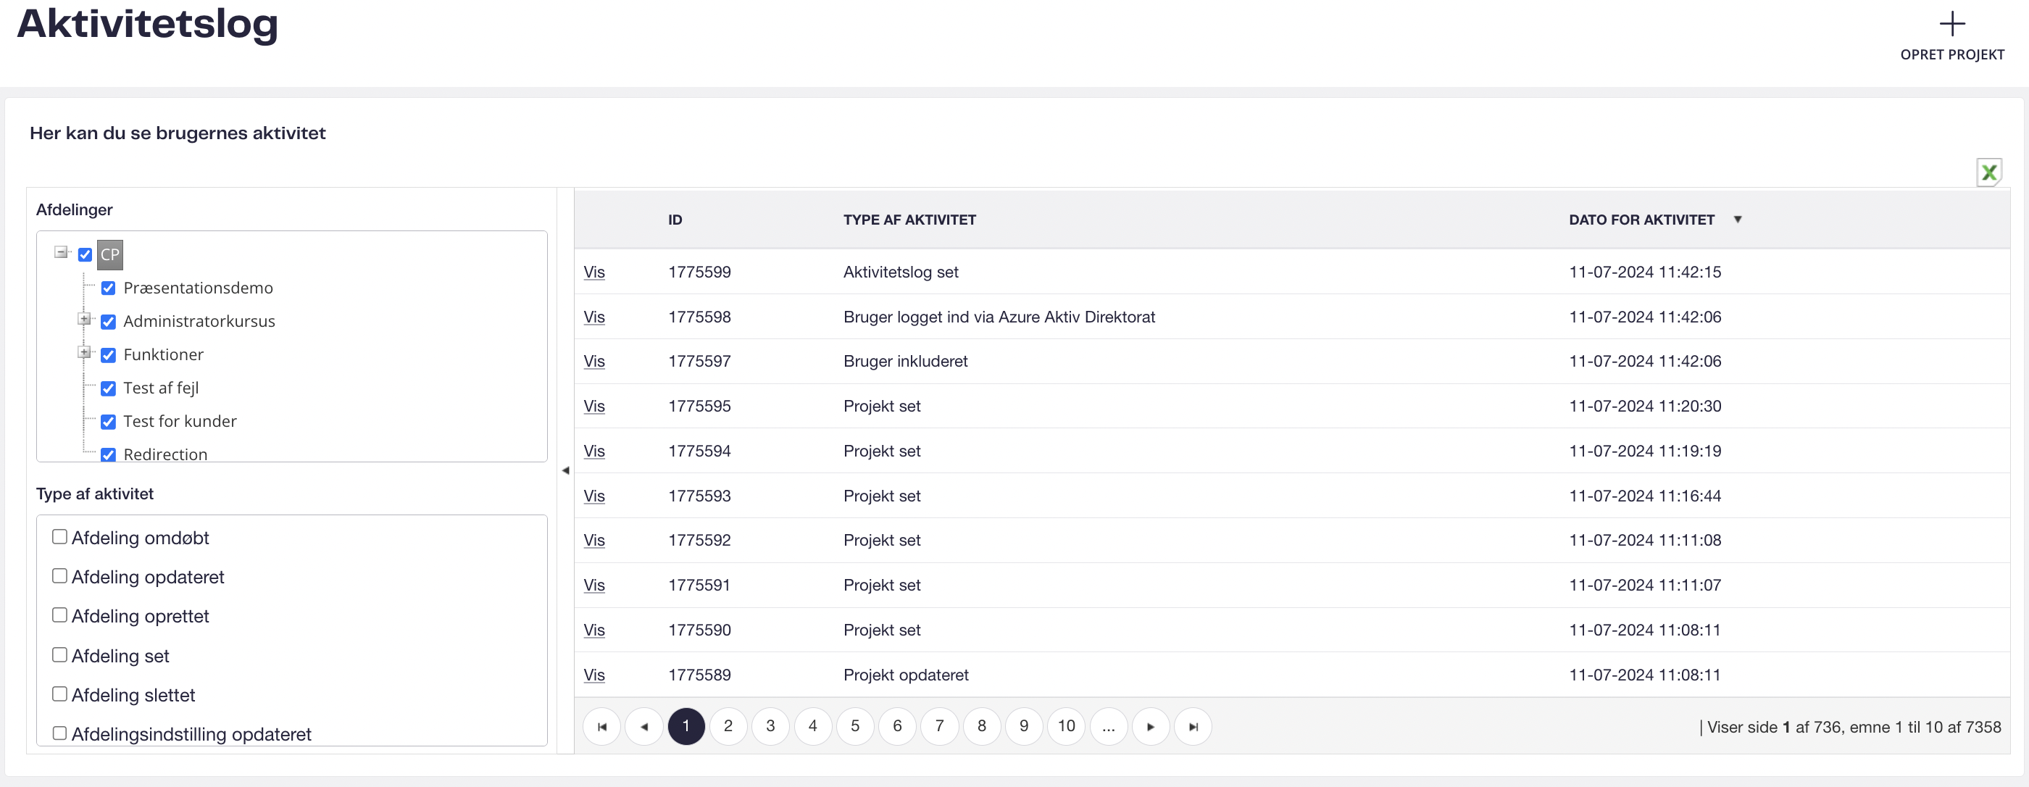Select the Test af fejl label
The width and height of the screenshot is (2029, 787).
click(161, 388)
